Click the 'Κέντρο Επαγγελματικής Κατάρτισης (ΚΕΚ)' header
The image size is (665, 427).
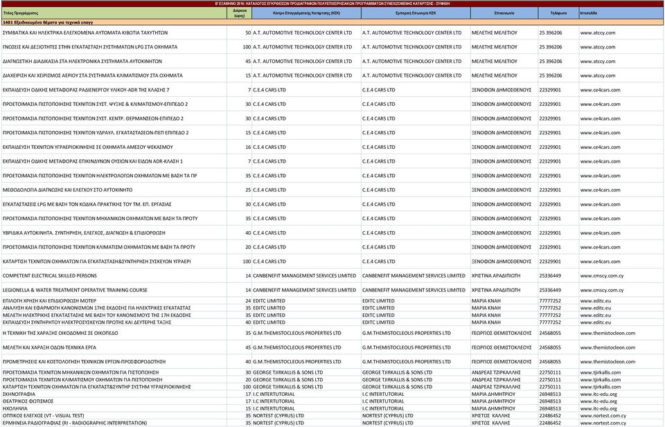click(x=306, y=13)
